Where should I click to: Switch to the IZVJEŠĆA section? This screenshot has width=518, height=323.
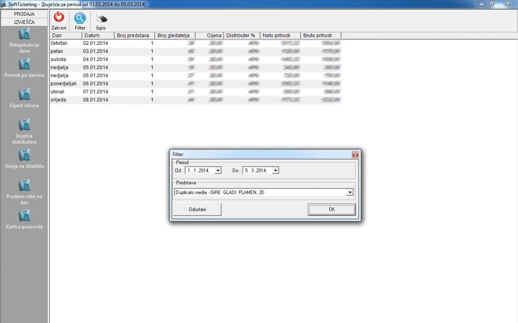[x=24, y=22]
